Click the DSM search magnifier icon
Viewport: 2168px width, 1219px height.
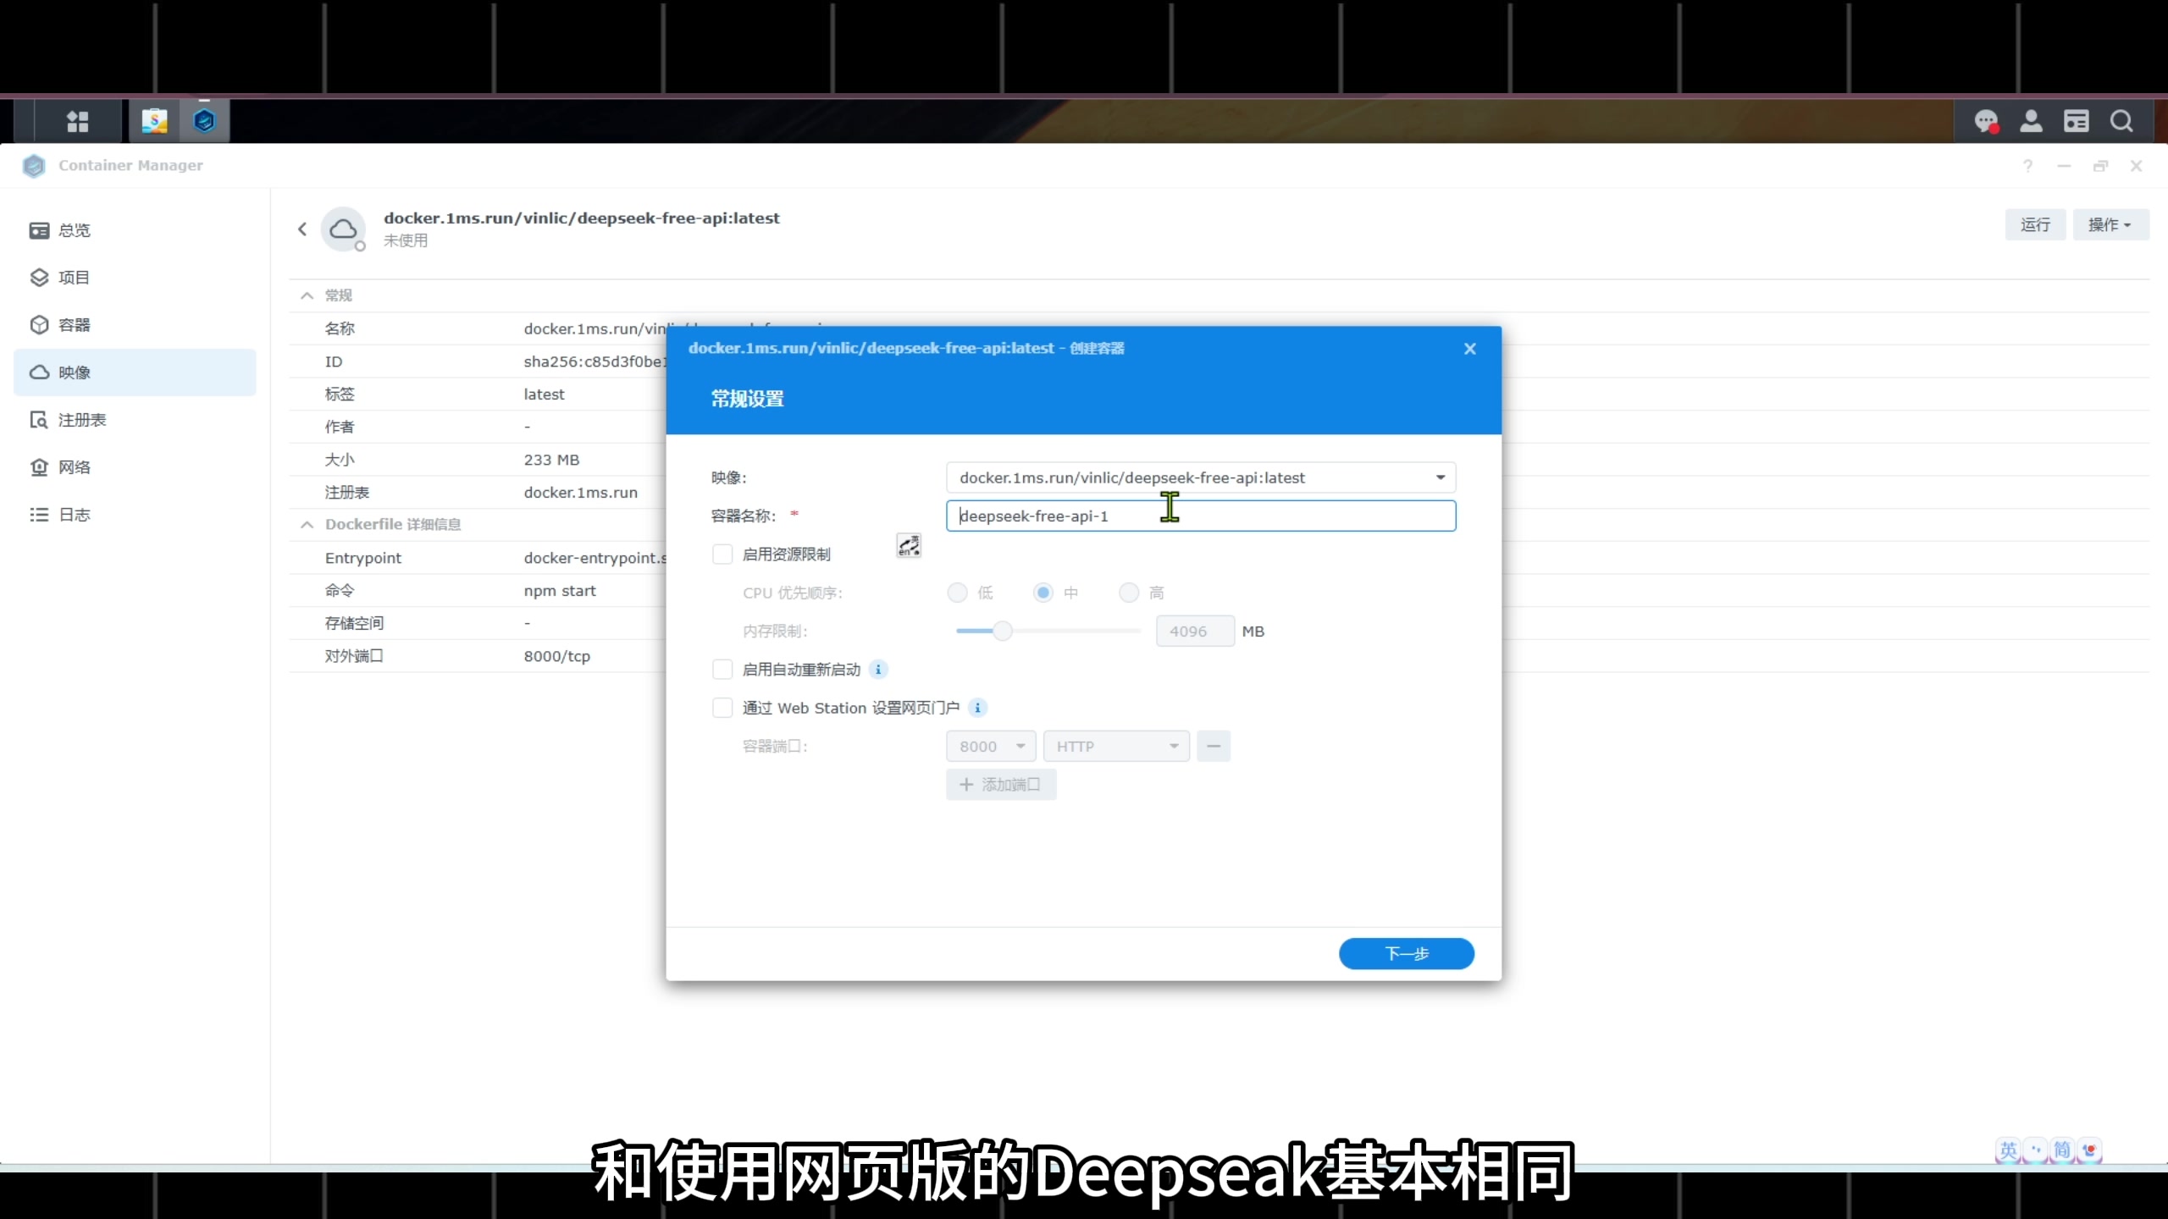coord(2121,121)
